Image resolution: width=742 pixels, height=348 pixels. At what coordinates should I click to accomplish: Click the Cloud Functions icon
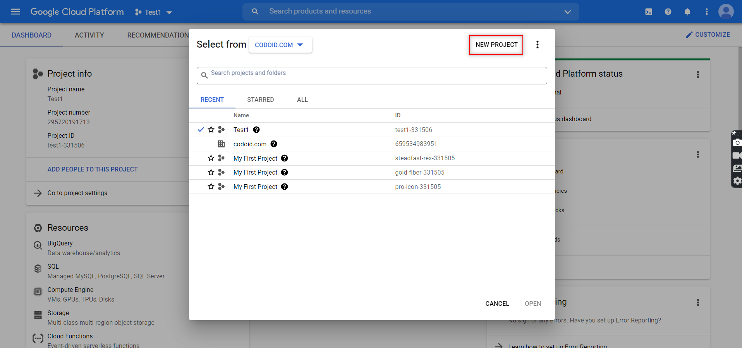[38, 338]
